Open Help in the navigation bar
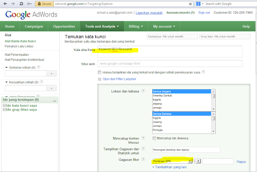This screenshot has width=257, height=172. pyautogui.click(x=246, y=26)
